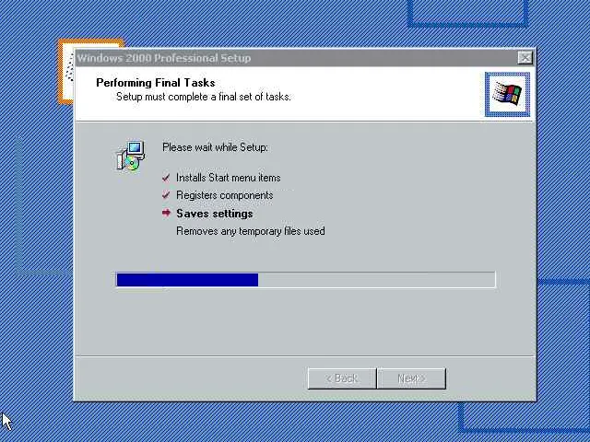
Task: Click the Performing Final Tasks heading
Action: pos(156,83)
